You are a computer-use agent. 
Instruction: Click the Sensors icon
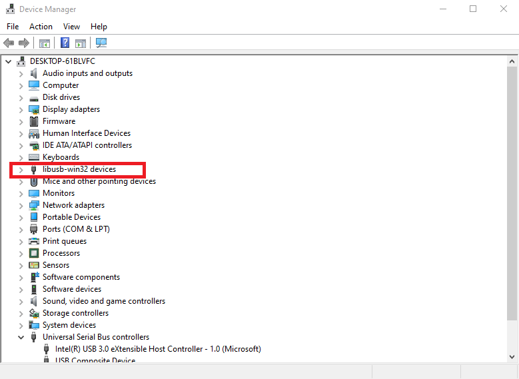tap(34, 265)
